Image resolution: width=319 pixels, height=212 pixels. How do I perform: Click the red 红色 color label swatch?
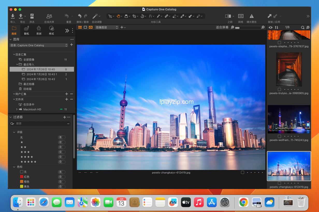tap(22, 177)
